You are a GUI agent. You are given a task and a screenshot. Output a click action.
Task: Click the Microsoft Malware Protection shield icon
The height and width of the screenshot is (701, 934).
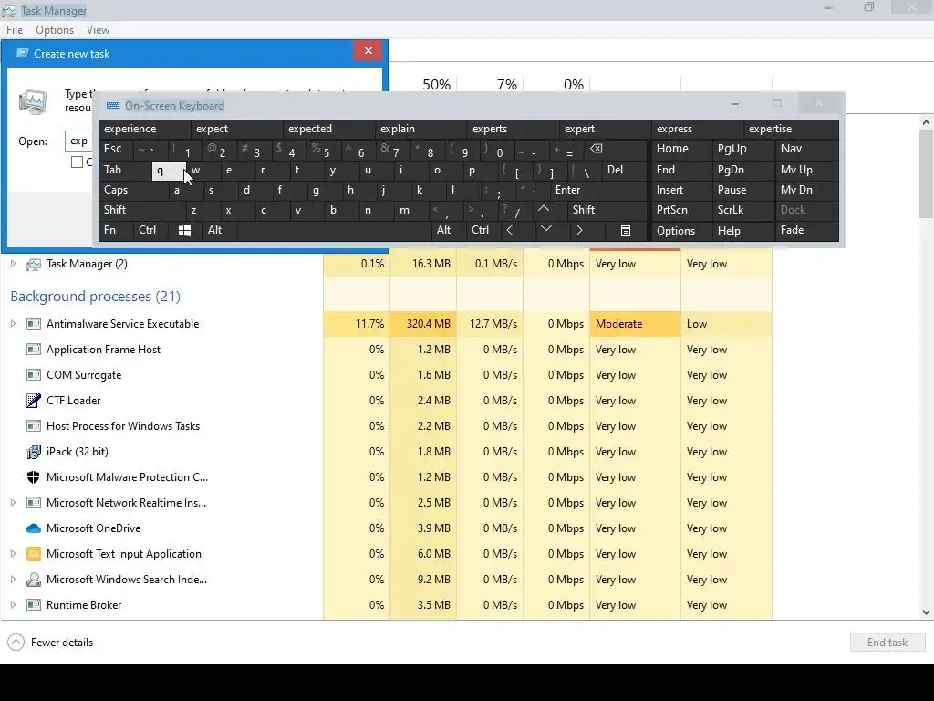tap(34, 477)
